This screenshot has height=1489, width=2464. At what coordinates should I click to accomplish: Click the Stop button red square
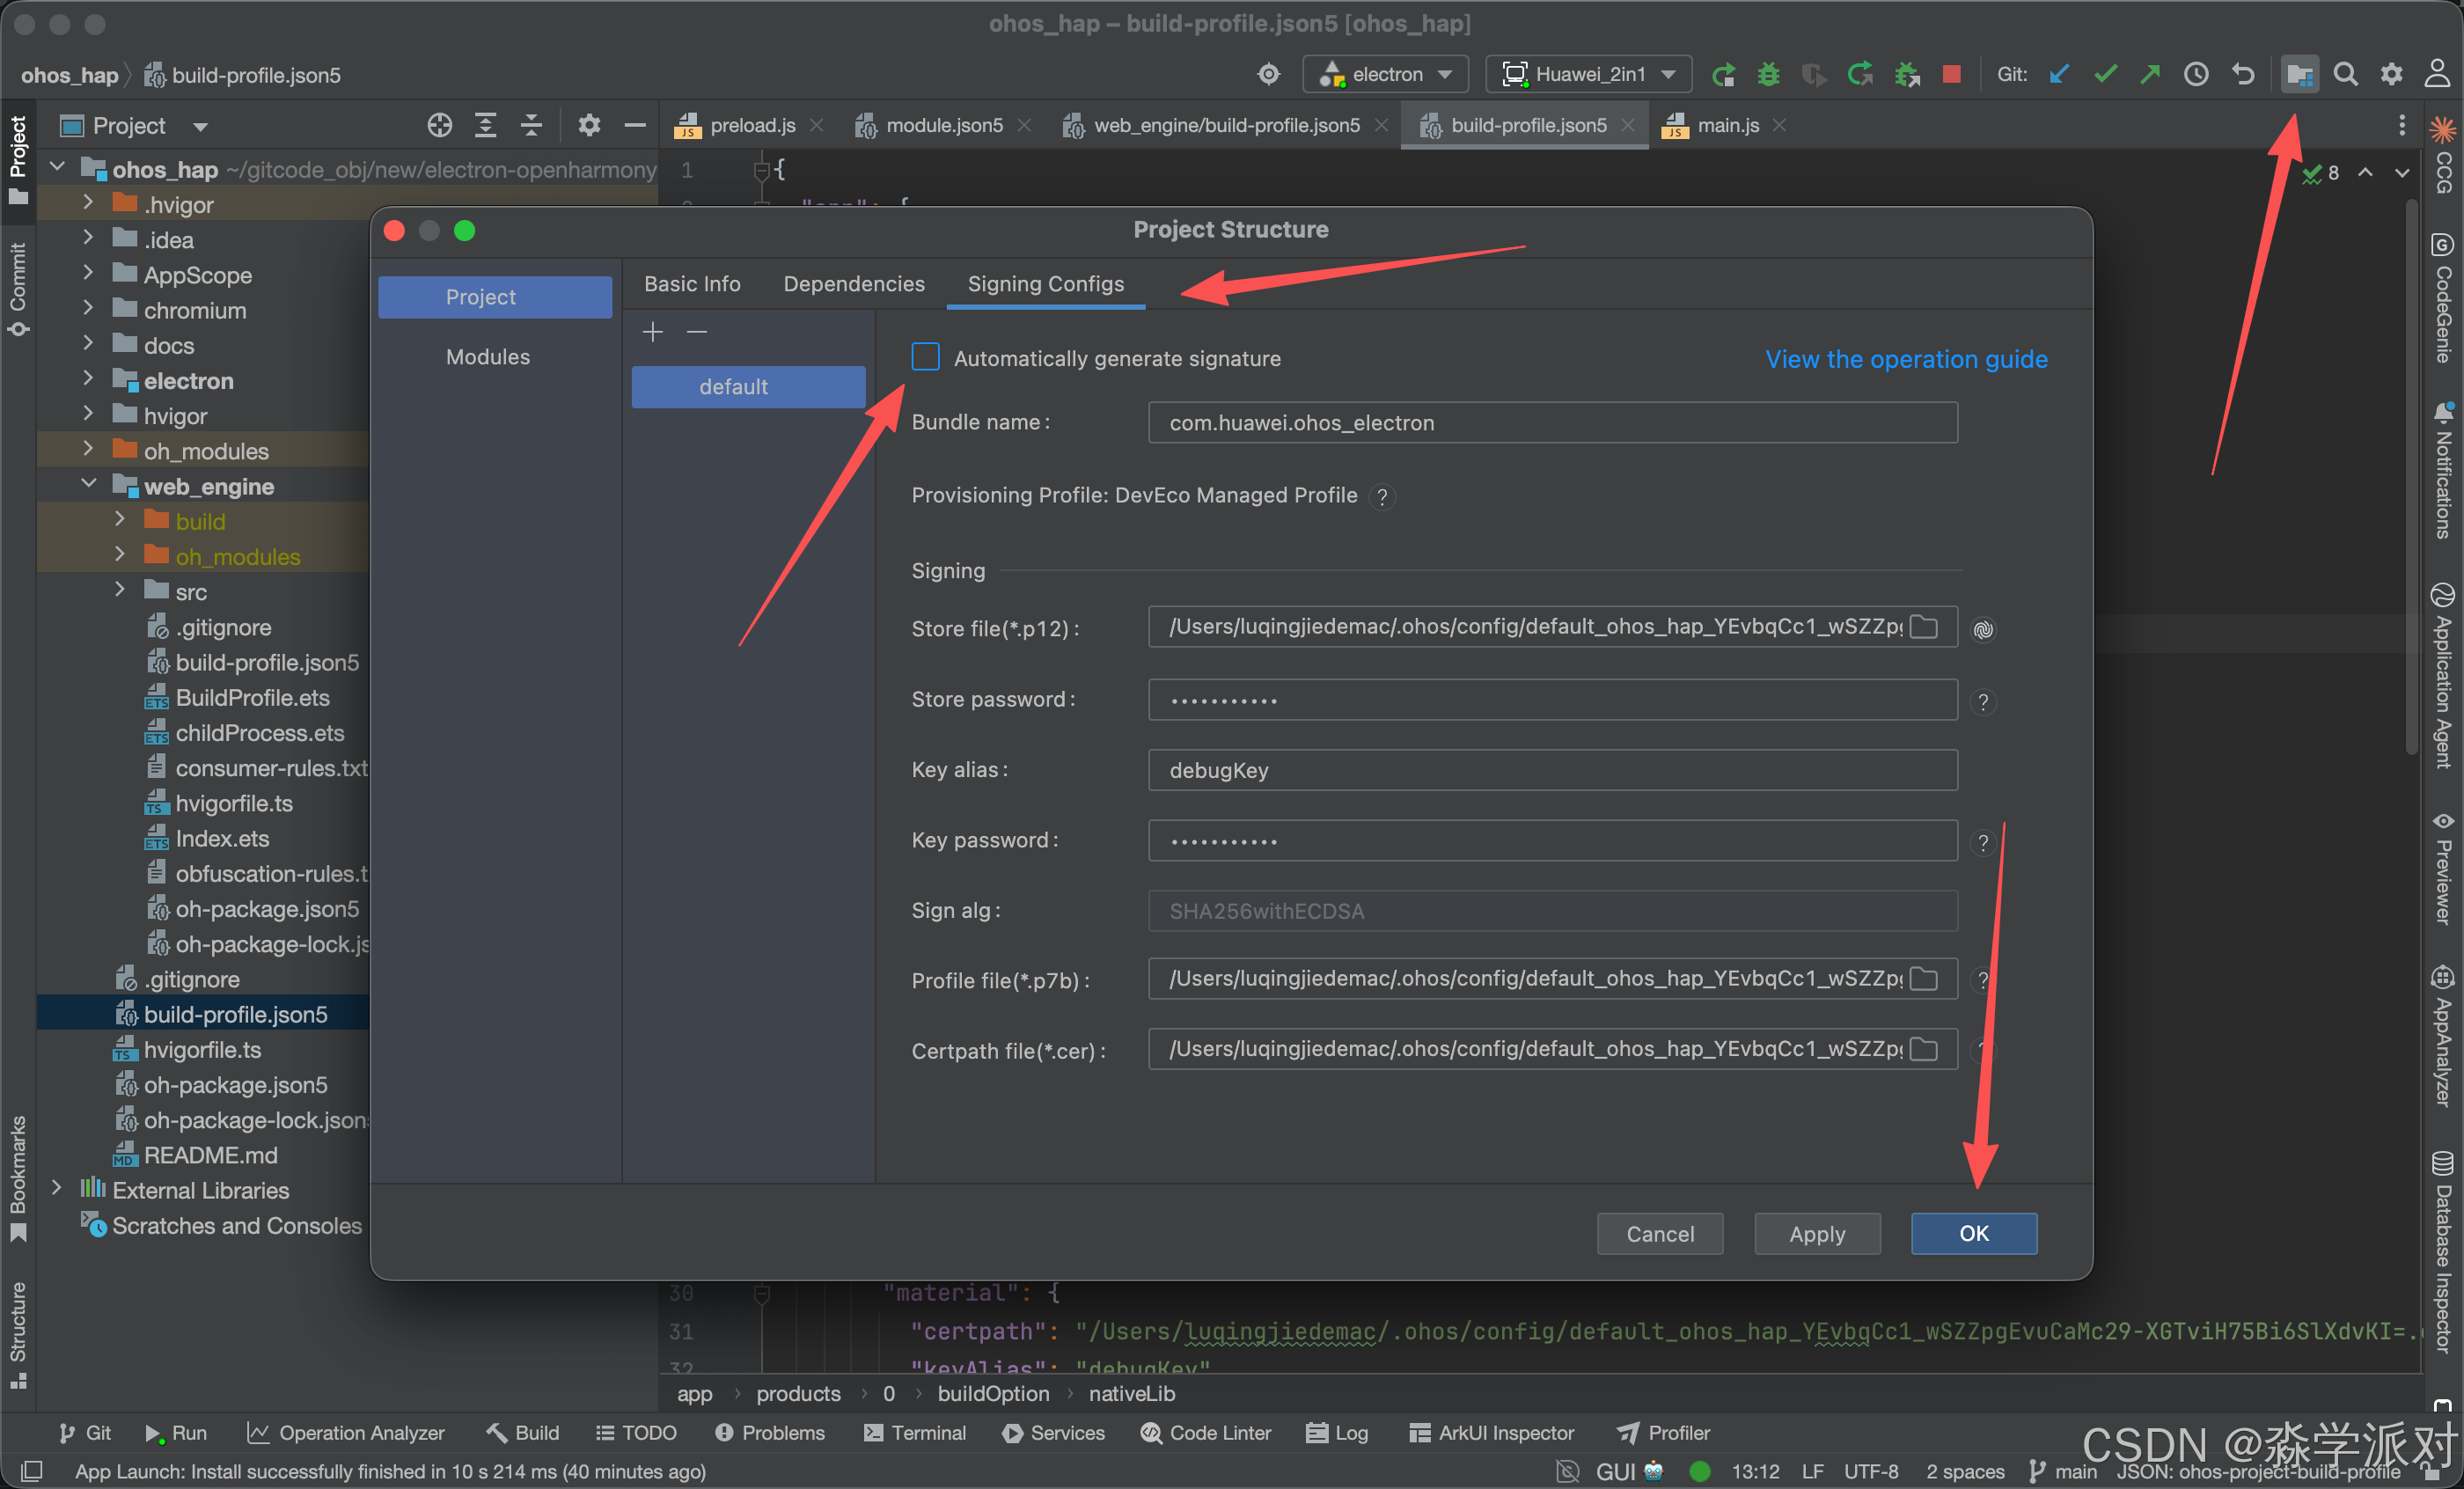click(x=1951, y=74)
